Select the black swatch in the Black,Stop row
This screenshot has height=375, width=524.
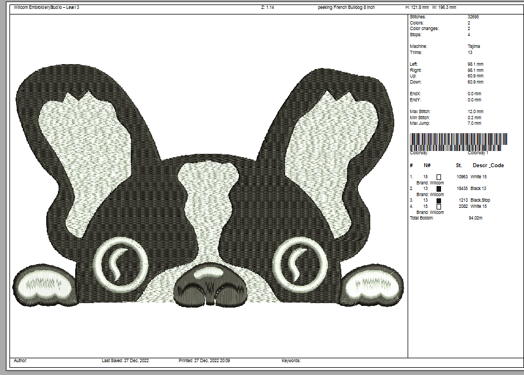point(439,201)
